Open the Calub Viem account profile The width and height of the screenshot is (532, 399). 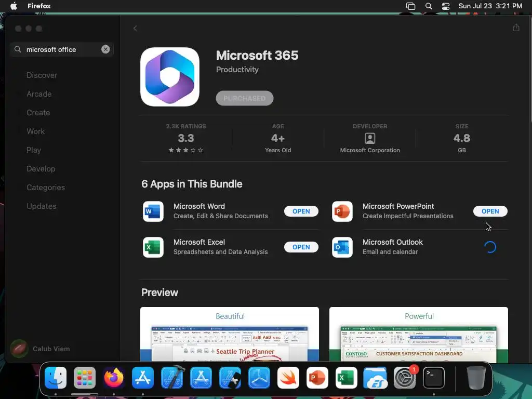pyautogui.click(x=40, y=349)
